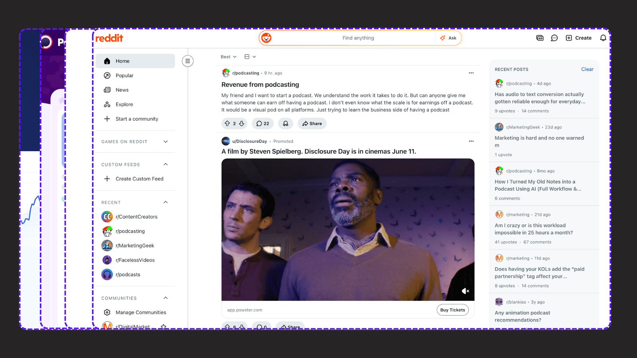Click the Advertise icon in the header

(x=540, y=38)
